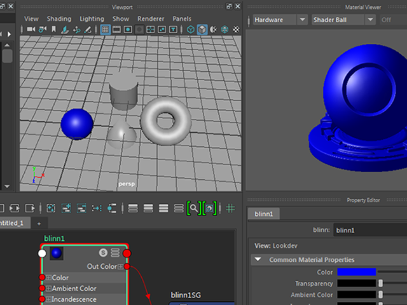Toggle the Resolution Gate icon
407x305 pixels.
tap(128, 30)
